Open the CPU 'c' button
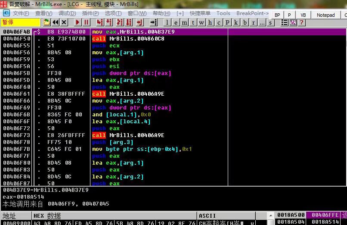 (219, 22)
